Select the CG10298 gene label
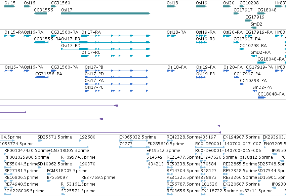 point(249,3)
